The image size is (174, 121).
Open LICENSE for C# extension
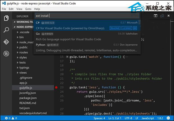tap(127, 28)
